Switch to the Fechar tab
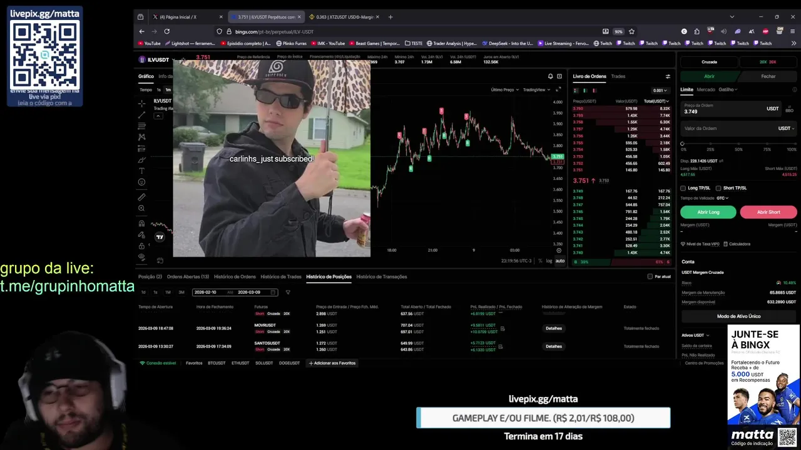Image resolution: width=801 pixels, height=450 pixels. point(768,76)
